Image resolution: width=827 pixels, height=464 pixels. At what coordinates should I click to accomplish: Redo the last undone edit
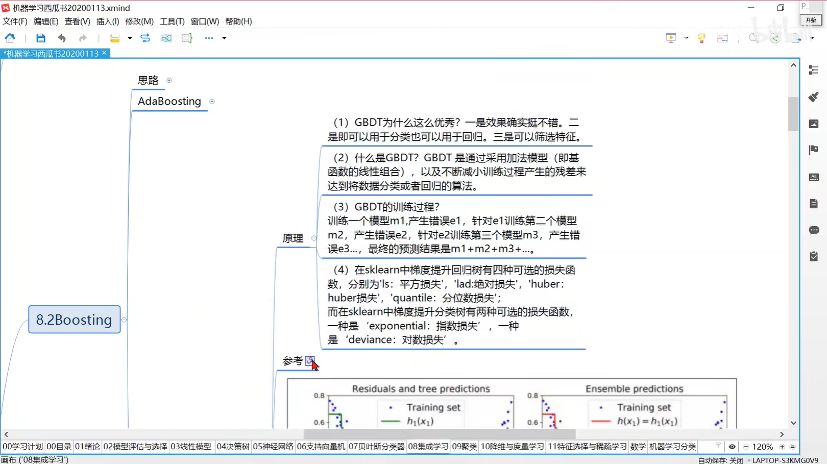(x=83, y=38)
